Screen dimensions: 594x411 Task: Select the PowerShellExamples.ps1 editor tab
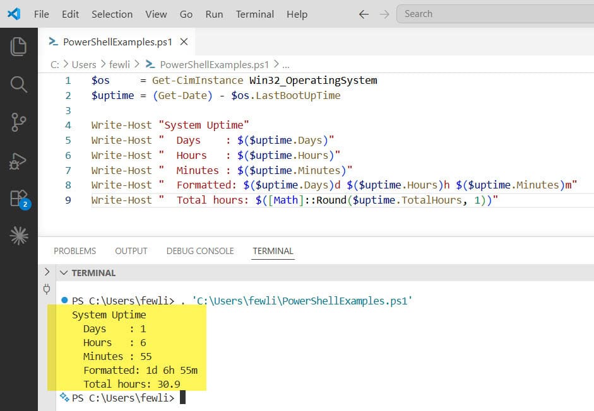coord(117,42)
